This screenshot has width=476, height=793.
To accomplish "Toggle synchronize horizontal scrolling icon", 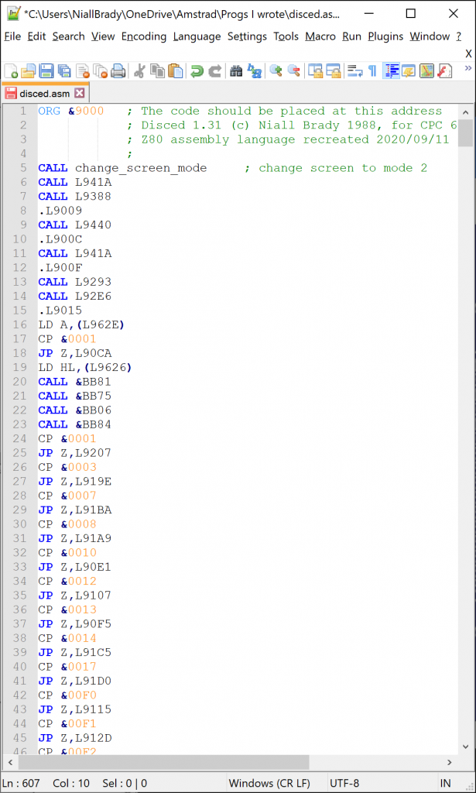I will tap(333, 71).
